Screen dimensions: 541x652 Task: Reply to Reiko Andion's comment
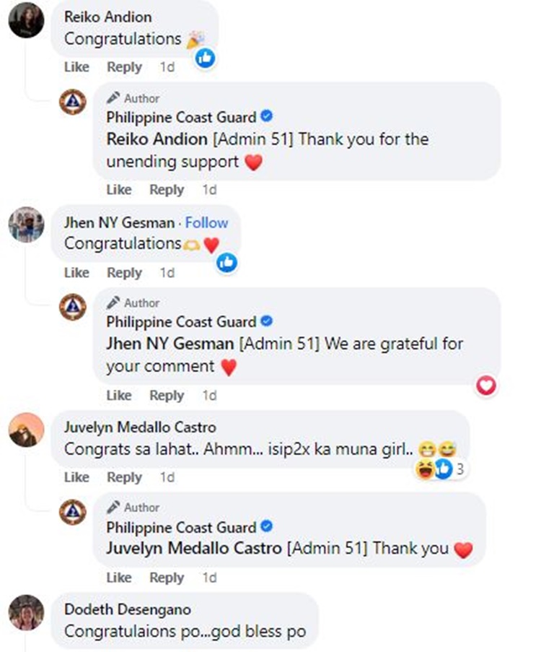click(x=125, y=67)
